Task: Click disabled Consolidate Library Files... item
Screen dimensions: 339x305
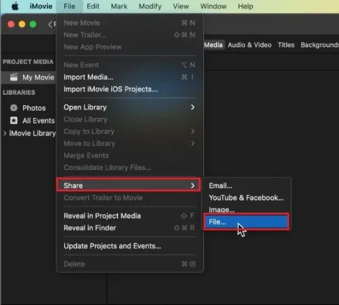Action: coord(129,167)
